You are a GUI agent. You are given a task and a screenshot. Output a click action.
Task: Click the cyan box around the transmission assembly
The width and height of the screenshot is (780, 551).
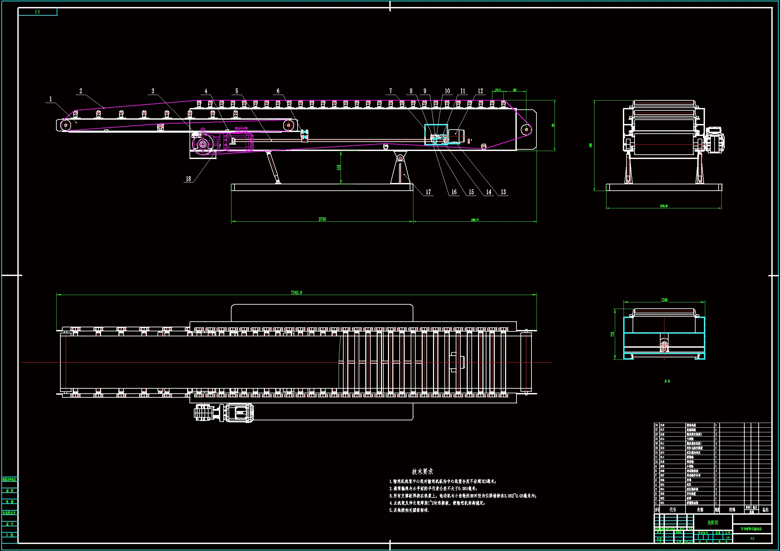pos(436,135)
